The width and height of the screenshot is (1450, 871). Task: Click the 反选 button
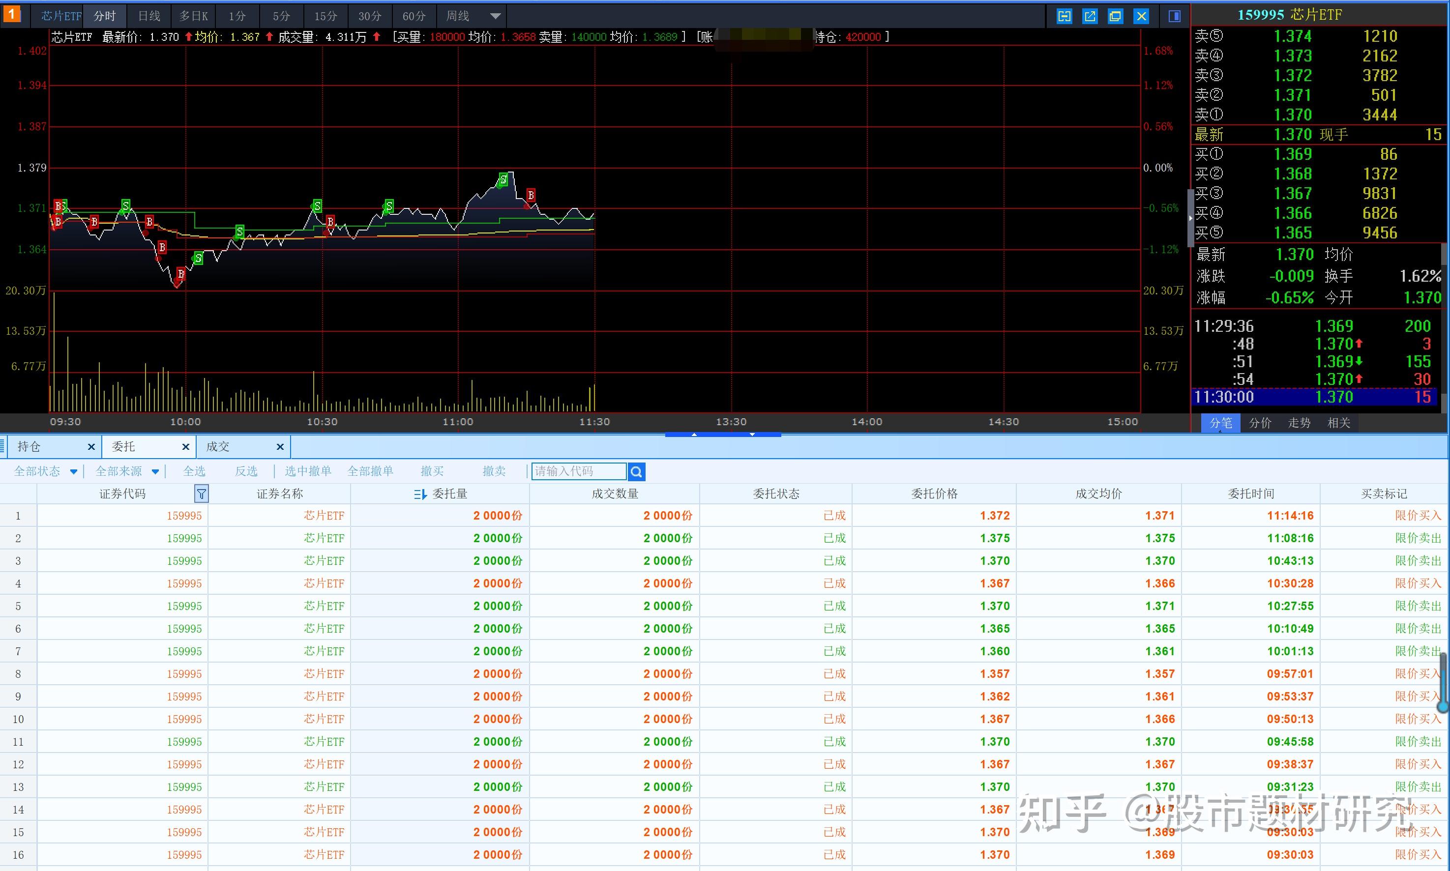[x=246, y=471]
